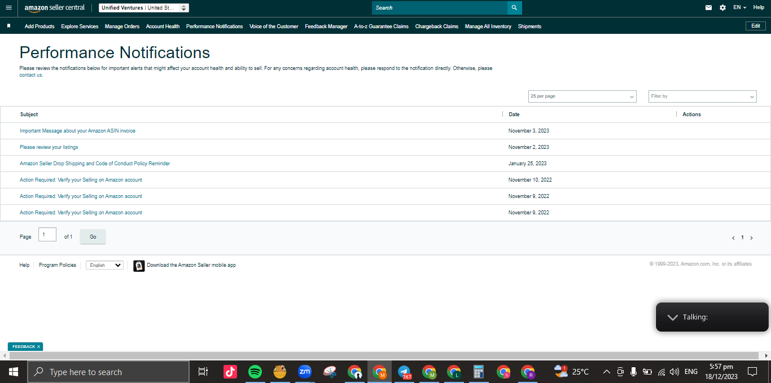771x383 pixels.
Task: Open Feedback Manager menu item
Action: (x=326, y=27)
